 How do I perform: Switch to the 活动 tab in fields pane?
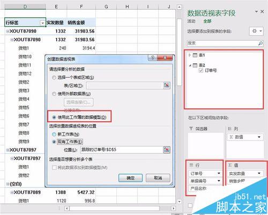191,21
